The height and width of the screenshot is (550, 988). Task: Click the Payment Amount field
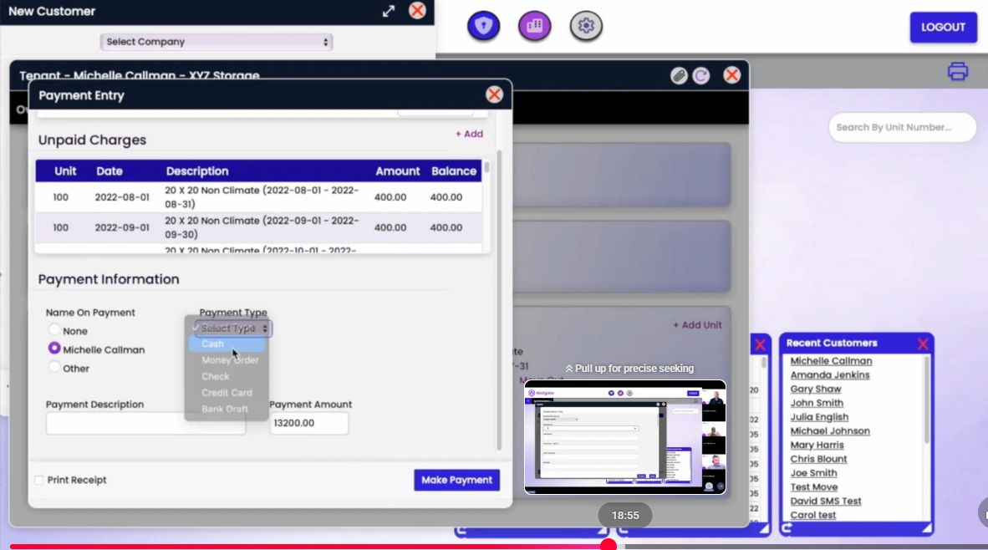click(308, 423)
